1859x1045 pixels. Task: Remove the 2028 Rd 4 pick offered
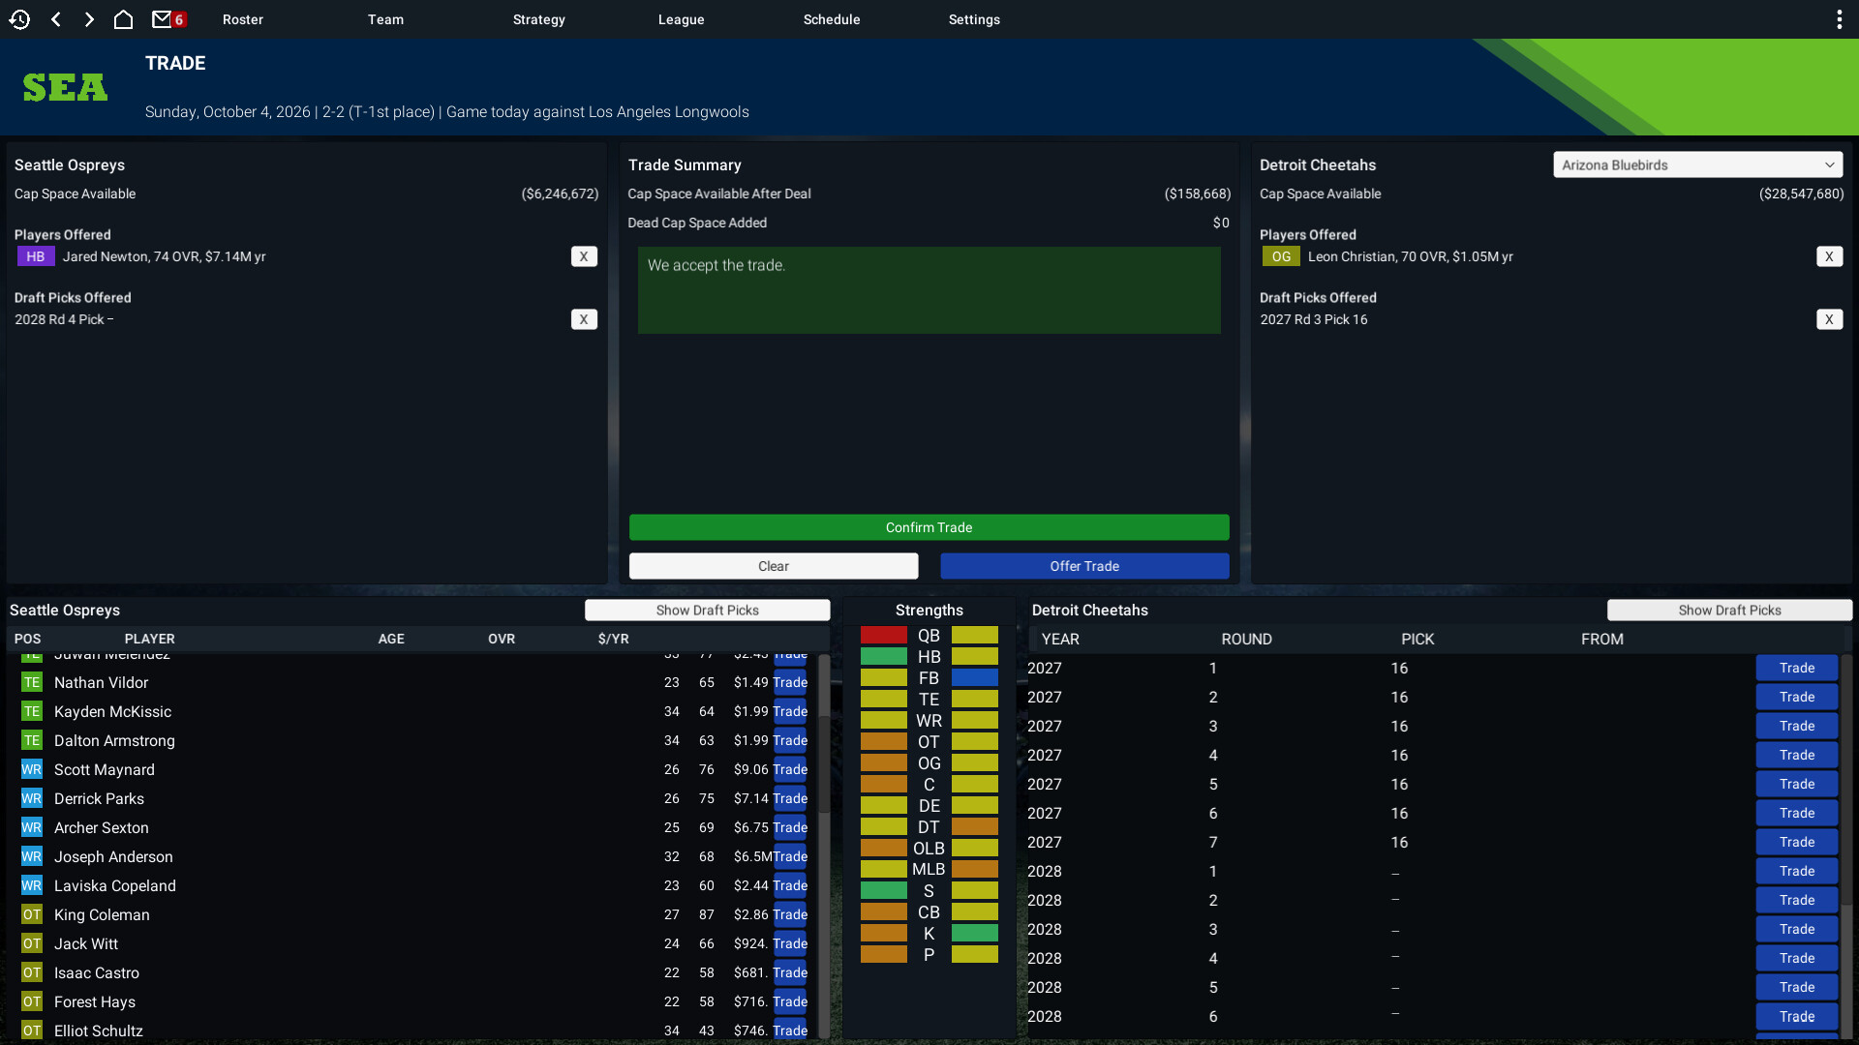(584, 319)
